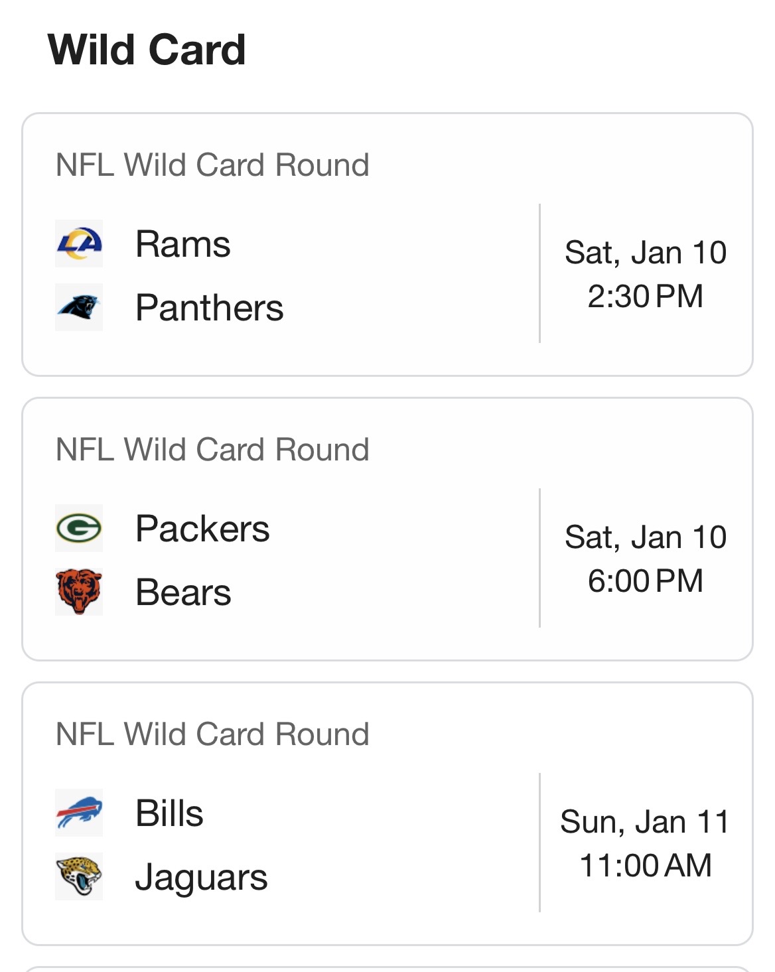The image size is (775, 972).
Task: Select the Buffalo Bills logo
Action: coord(79,813)
